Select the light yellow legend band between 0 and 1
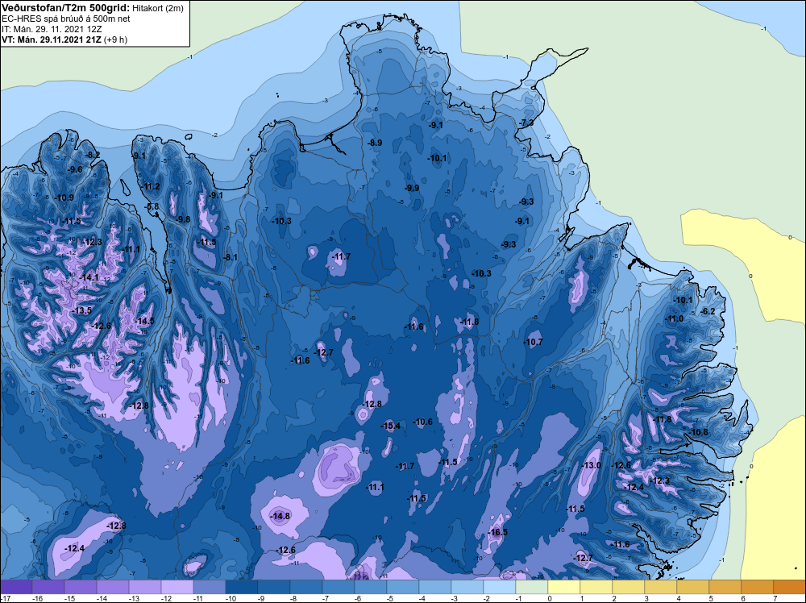This screenshot has height=603, width=806. [564, 587]
